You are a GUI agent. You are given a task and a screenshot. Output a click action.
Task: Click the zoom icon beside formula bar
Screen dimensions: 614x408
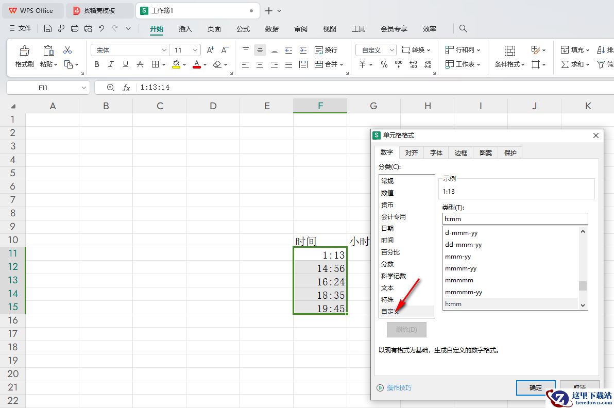click(110, 88)
